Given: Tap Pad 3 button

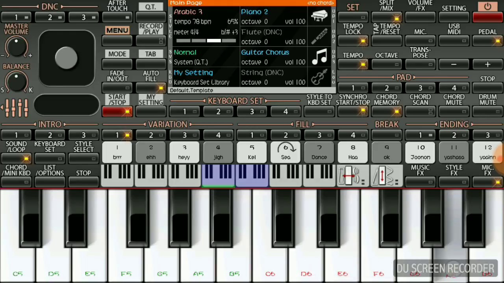Looking at the screenshot, I should 420,88.
